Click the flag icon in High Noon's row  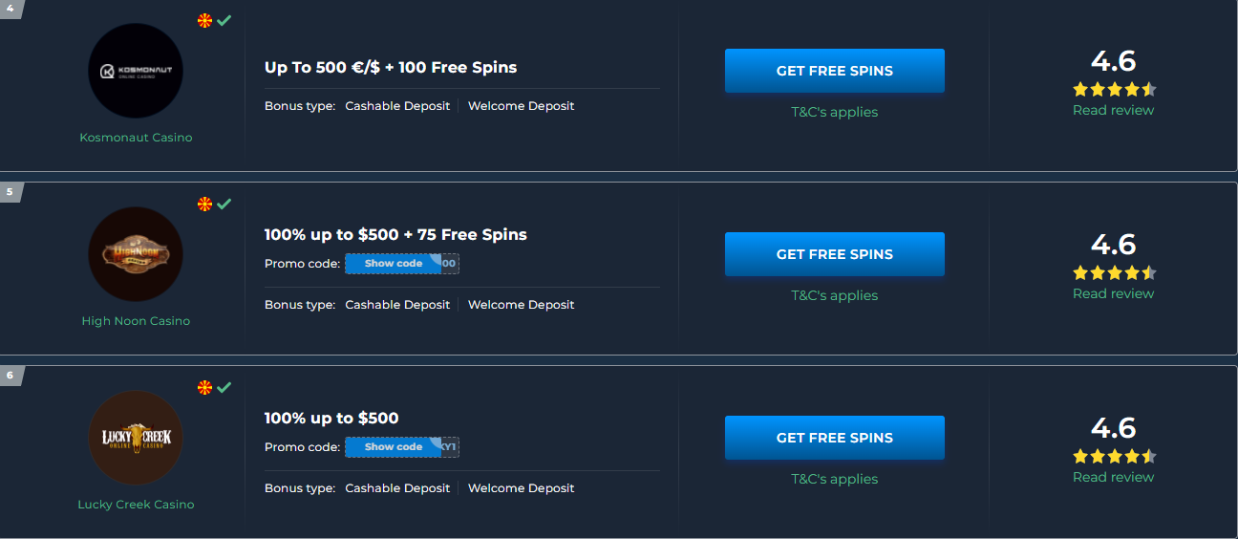click(x=204, y=204)
